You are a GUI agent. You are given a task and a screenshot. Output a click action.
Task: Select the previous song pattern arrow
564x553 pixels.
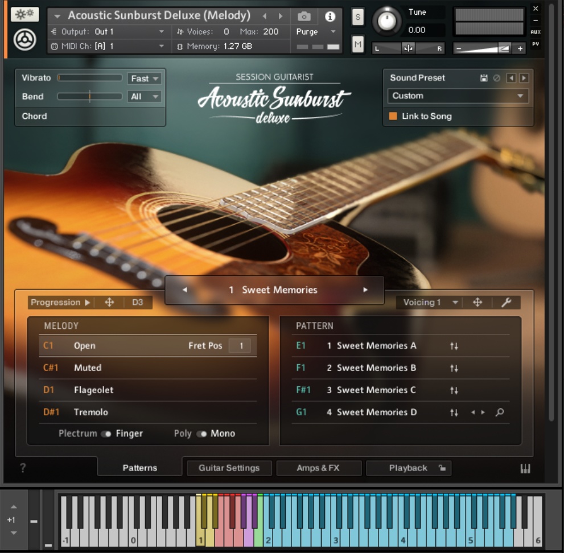pos(185,290)
